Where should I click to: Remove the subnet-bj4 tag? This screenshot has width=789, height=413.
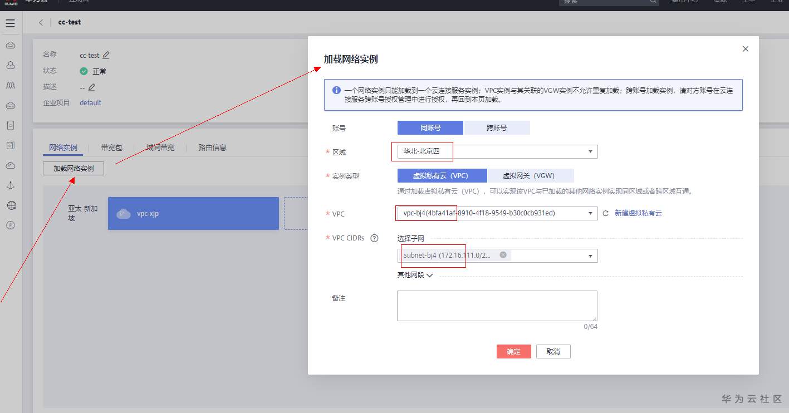click(503, 255)
